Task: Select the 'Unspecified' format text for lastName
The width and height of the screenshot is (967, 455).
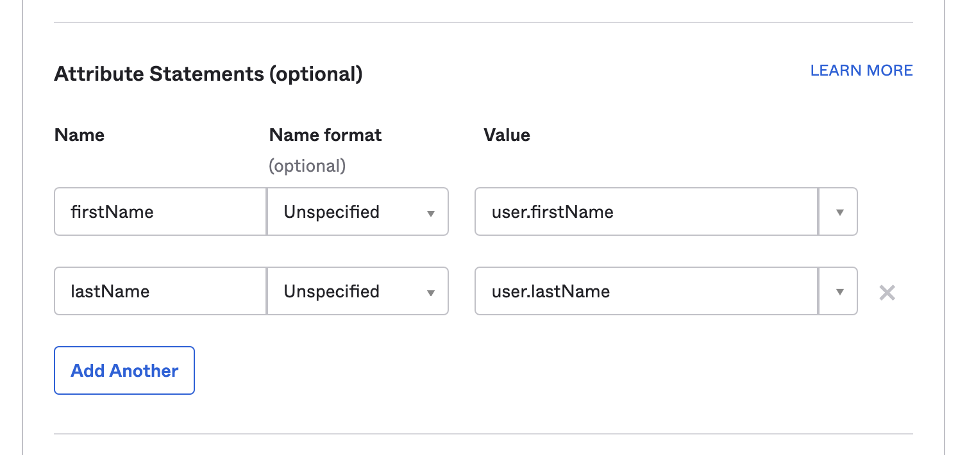Action: point(332,292)
